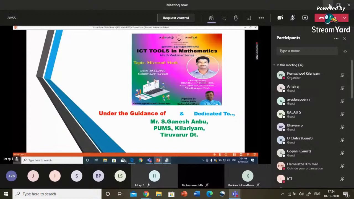The height and width of the screenshot is (199, 354).
Task: Select the Mohammed Ali video tile
Action: coord(201,176)
